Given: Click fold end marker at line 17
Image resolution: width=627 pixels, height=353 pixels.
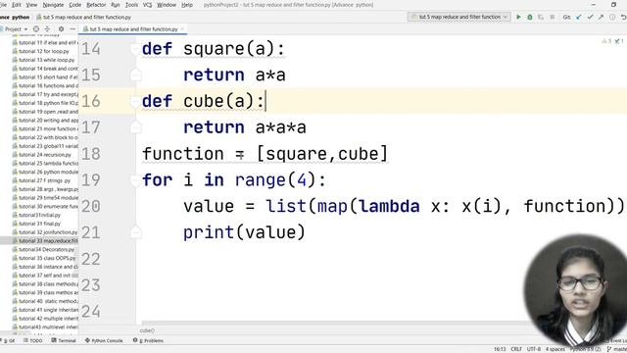Looking at the screenshot, I should (x=135, y=127).
